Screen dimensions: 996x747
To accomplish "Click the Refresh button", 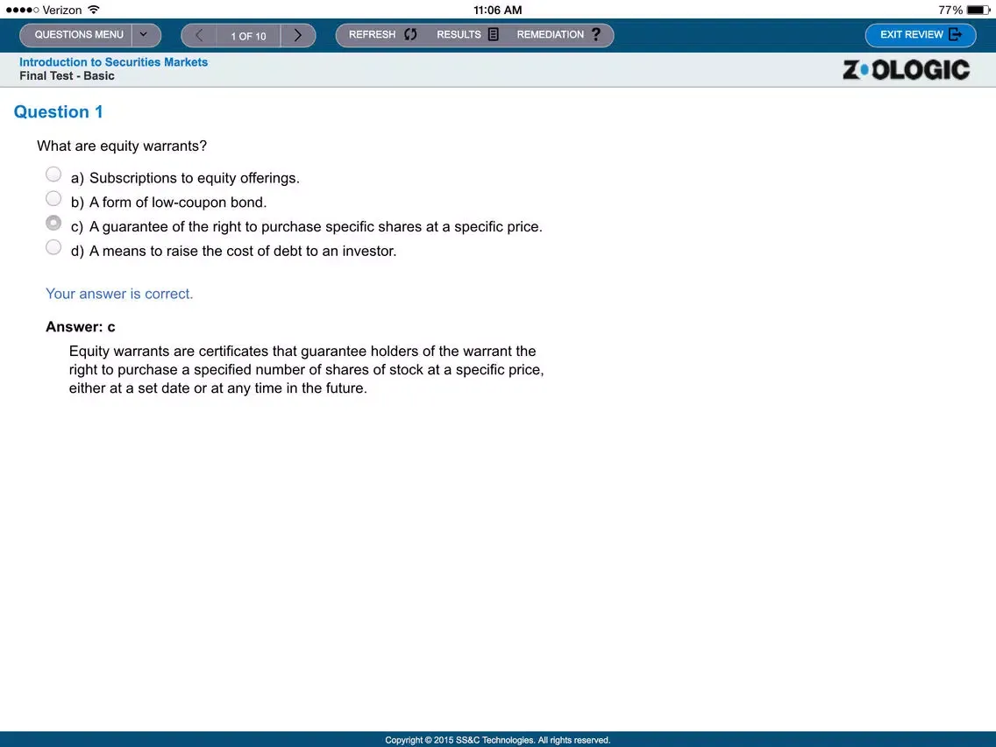I will tap(382, 35).
